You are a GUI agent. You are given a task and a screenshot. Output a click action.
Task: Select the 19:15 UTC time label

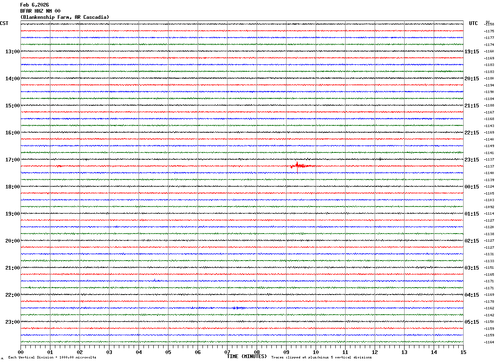[471, 52]
